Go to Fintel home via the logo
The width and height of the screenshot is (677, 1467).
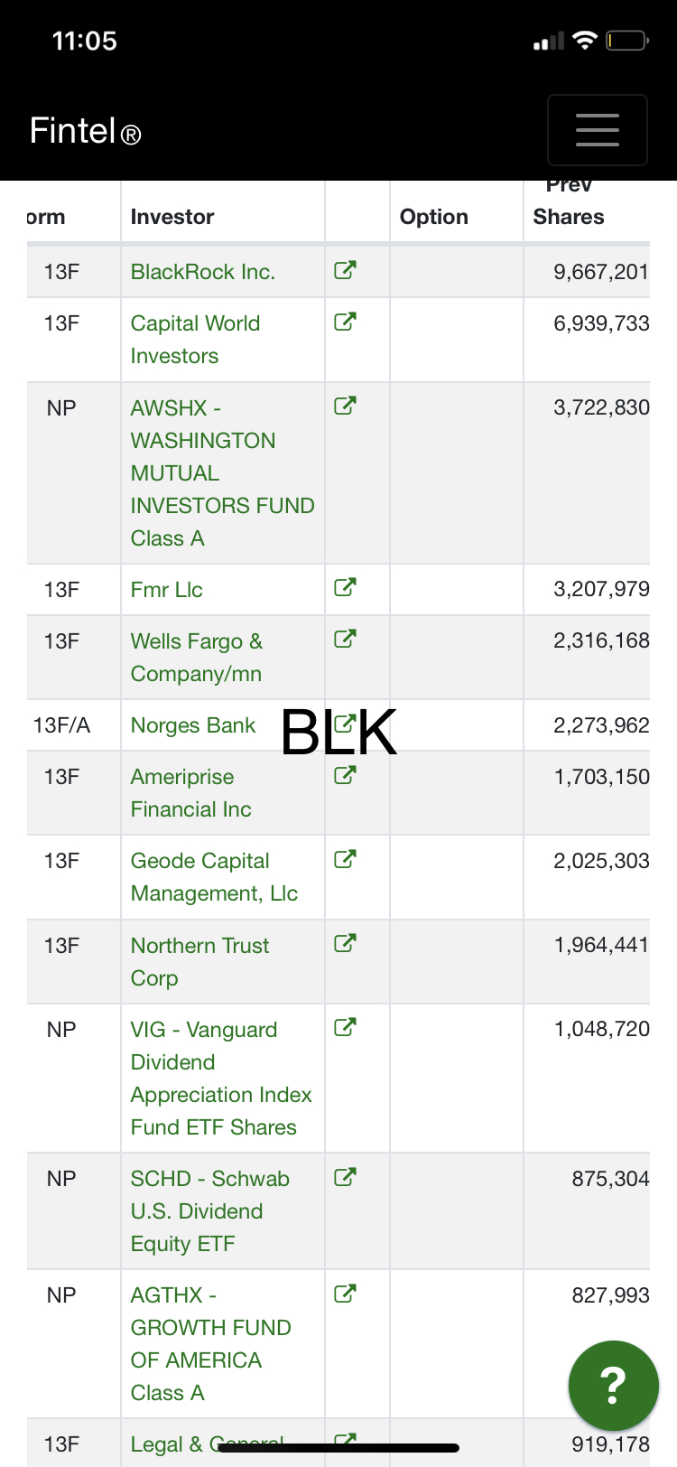(85, 131)
